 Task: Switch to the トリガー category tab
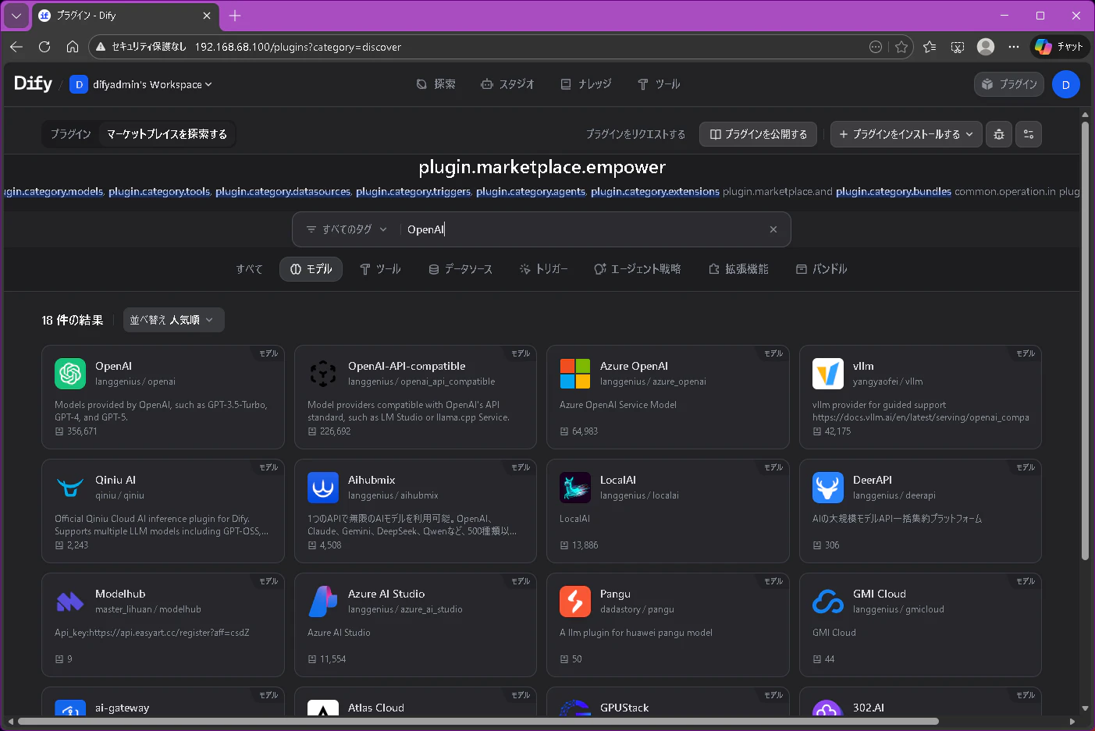point(544,269)
